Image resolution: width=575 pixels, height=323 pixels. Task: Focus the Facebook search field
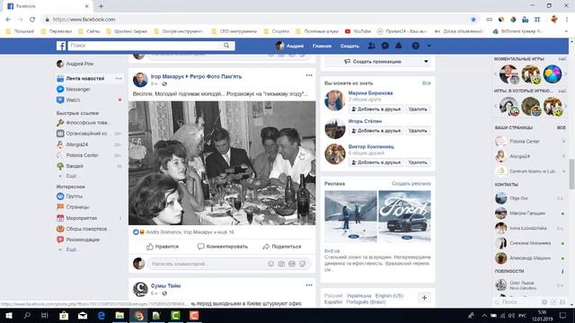[144, 46]
